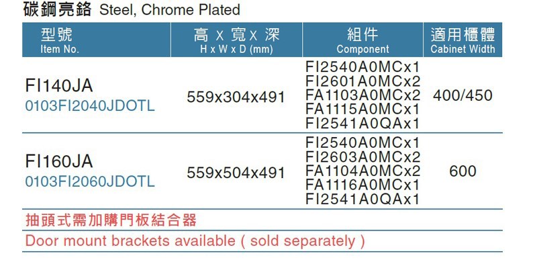Click the Steel, Chrome Plated heading
The width and height of the screenshot is (537, 262).
tap(170, 9)
